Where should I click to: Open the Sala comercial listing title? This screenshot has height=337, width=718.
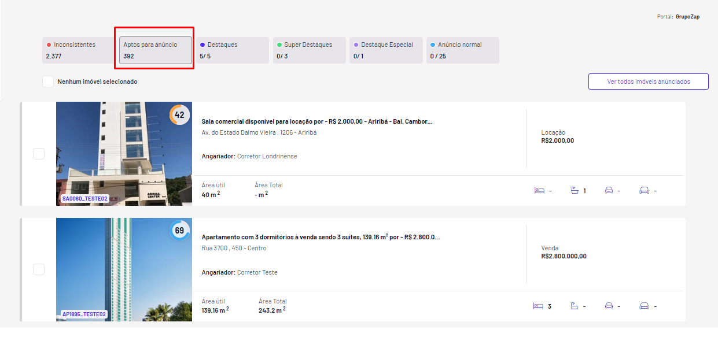click(x=316, y=121)
